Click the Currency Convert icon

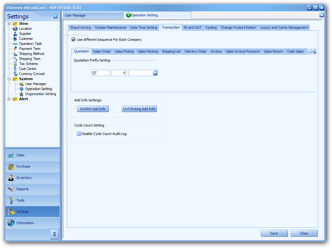tap(15, 74)
